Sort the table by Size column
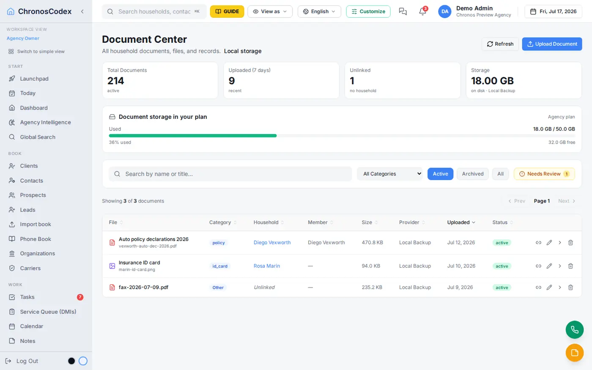 (x=370, y=222)
